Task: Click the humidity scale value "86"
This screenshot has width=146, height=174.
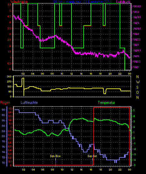Action: (x=3, y=120)
